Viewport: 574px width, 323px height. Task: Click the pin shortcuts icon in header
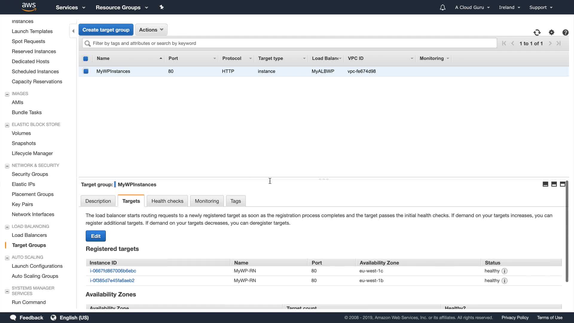[162, 7]
